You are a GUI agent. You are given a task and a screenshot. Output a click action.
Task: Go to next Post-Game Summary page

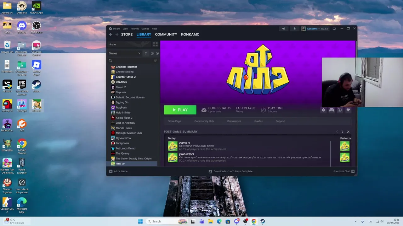pyautogui.click(x=342, y=132)
